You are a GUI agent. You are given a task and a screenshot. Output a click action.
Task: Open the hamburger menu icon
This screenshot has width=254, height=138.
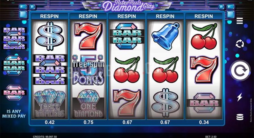(x=239, y=21)
